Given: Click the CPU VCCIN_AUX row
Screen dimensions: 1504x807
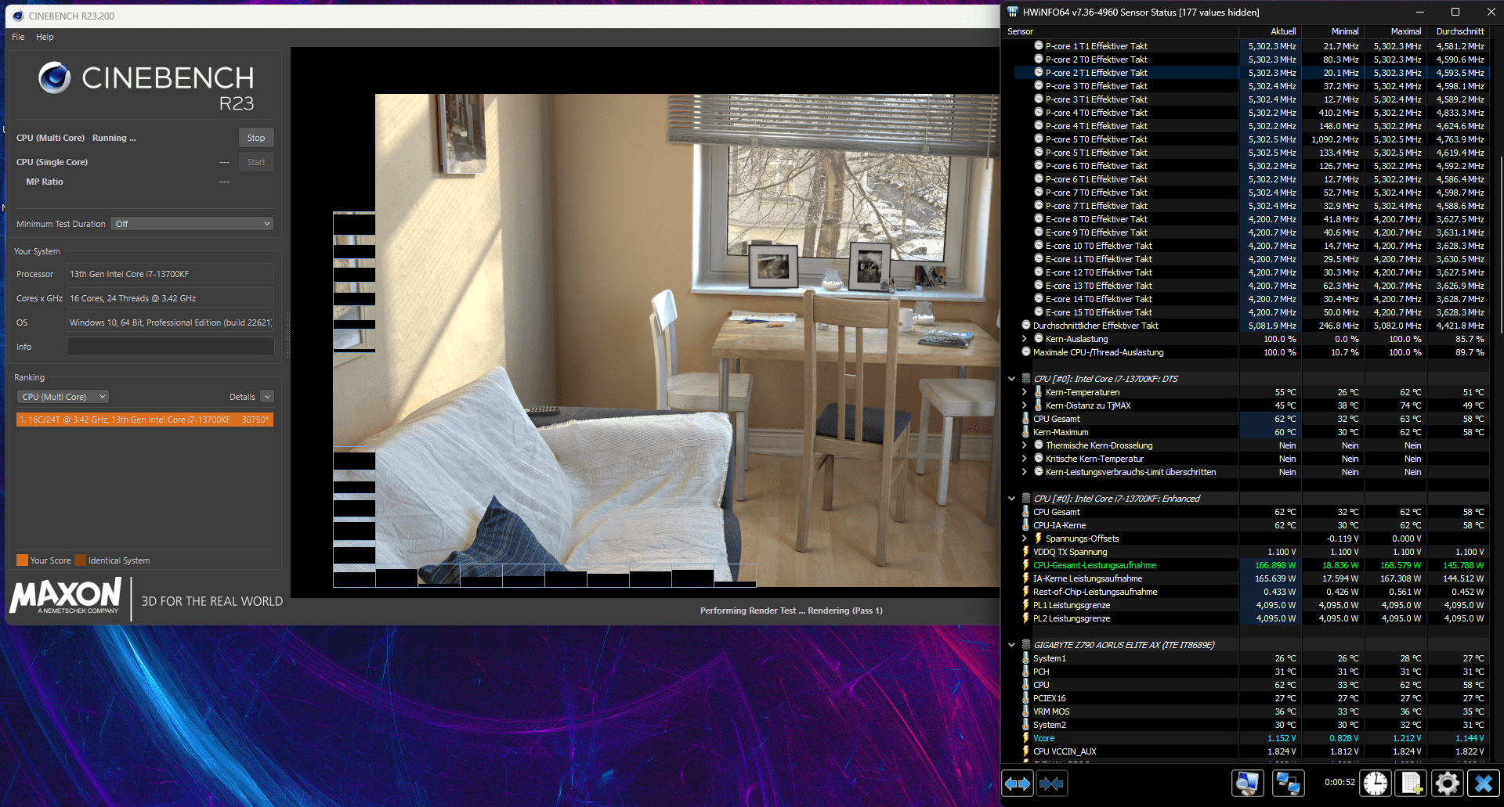Looking at the screenshot, I should [x=1252, y=751].
